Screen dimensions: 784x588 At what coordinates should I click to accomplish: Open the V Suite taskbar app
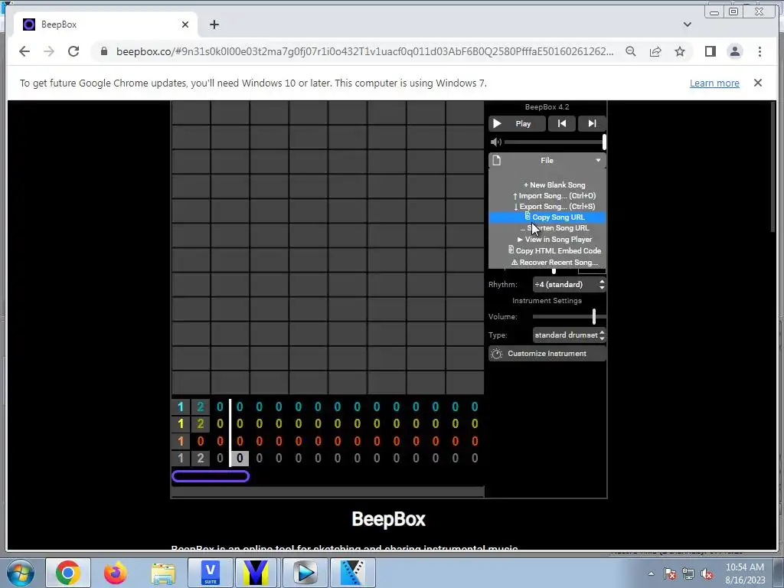coord(211,573)
